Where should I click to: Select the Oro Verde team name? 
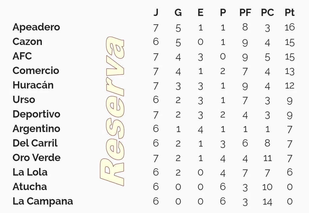tap(37, 158)
